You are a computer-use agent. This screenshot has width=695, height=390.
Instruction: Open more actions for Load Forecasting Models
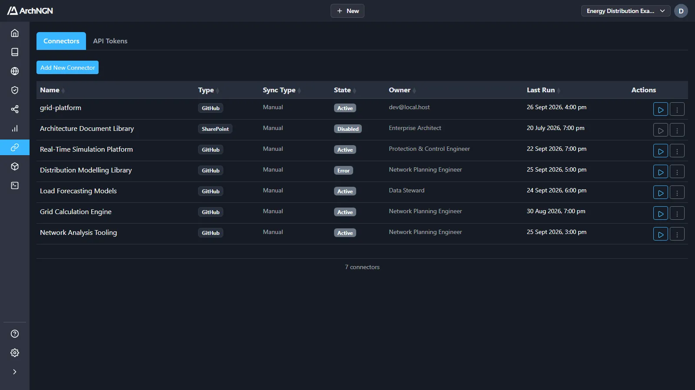tap(677, 192)
